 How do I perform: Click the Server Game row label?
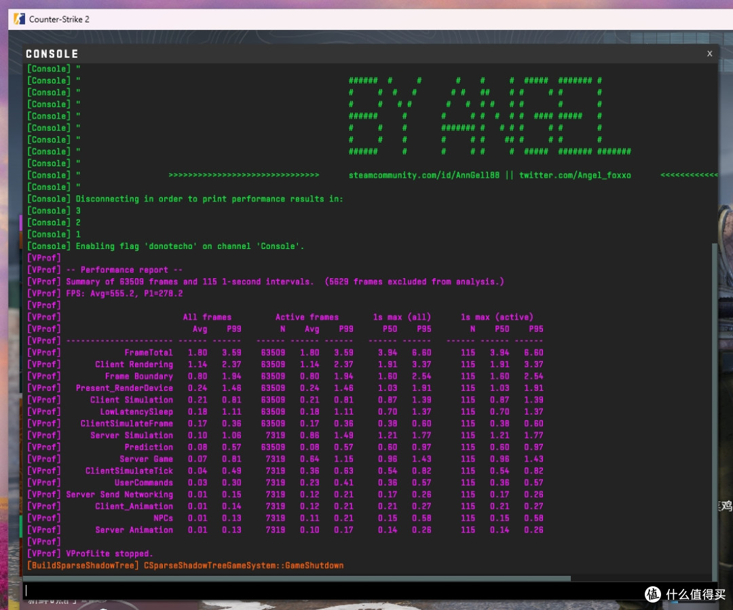pos(147,459)
